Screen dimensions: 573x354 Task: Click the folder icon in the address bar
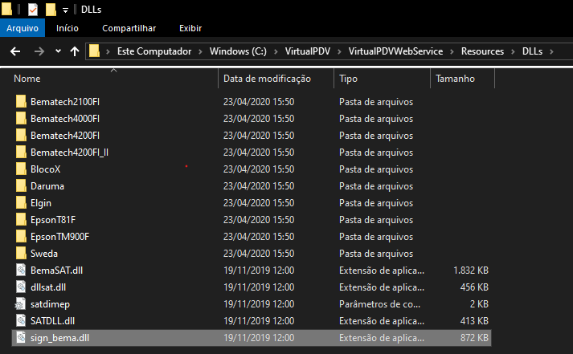point(94,51)
